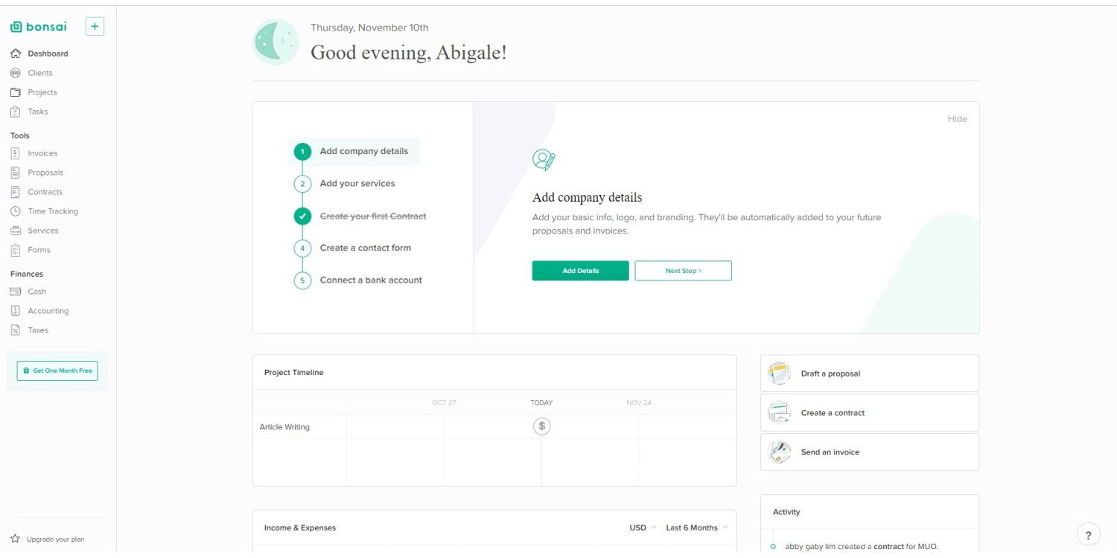The image size is (1117, 558).
Task: Click the dollar marker on the project timeline
Action: click(x=542, y=426)
